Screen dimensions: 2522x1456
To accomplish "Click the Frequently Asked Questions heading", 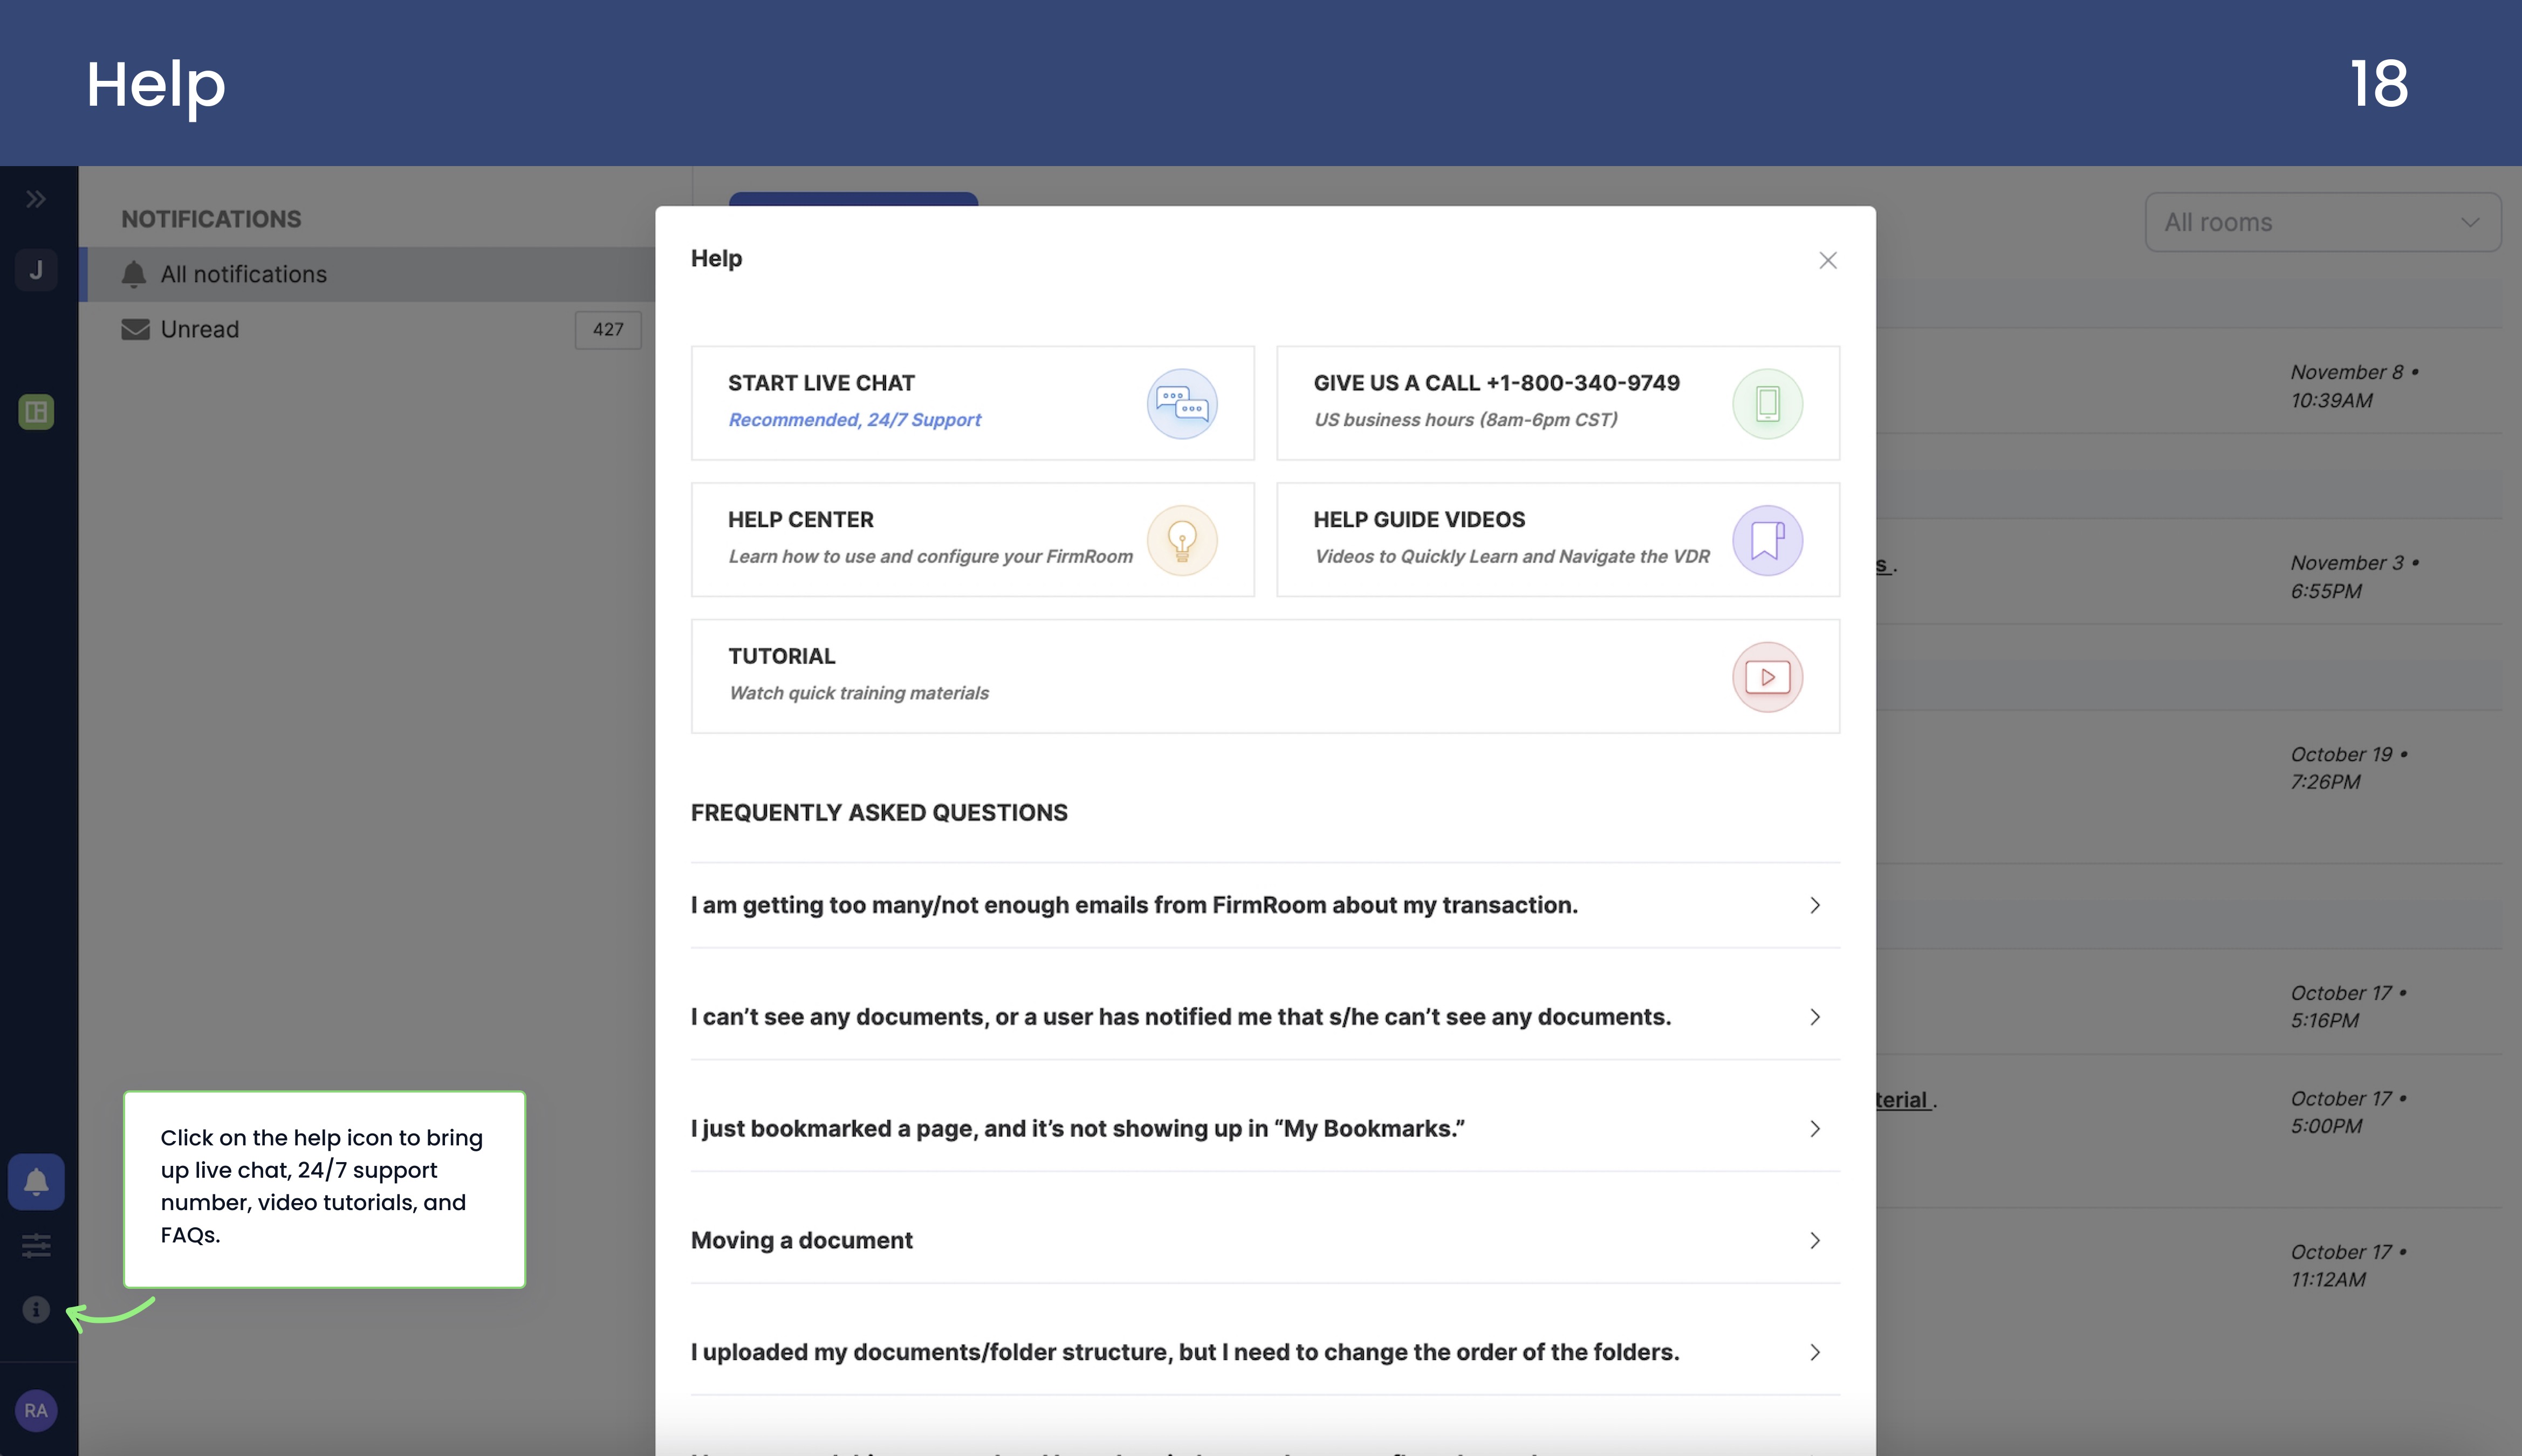I will coord(879,813).
